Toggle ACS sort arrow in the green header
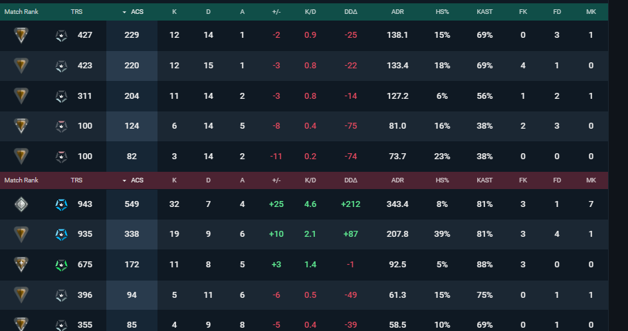This screenshot has height=331, width=628. [124, 13]
